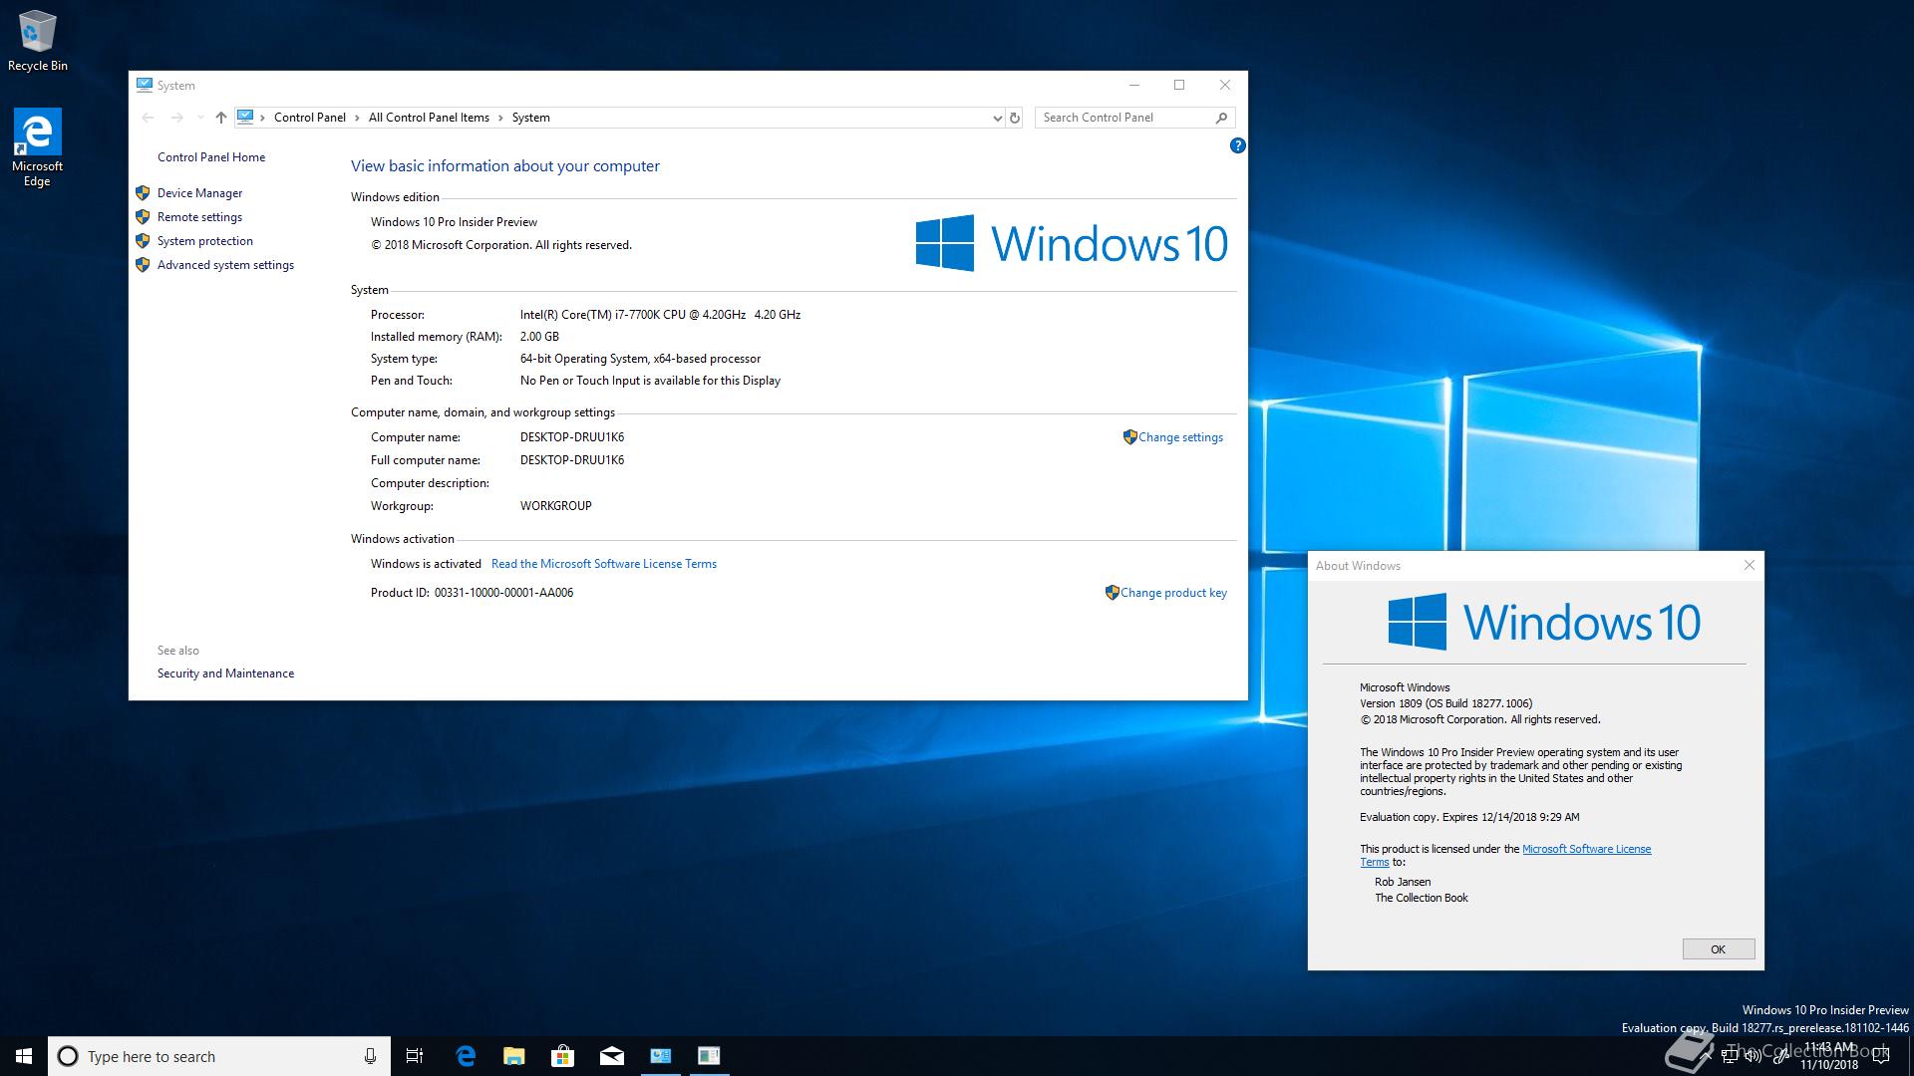The width and height of the screenshot is (1914, 1076).
Task: Open address bar history dropdown
Action: click(997, 118)
